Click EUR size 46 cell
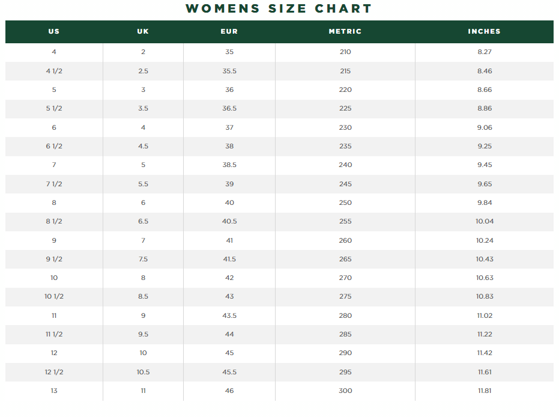559x417 pixels. (x=229, y=391)
